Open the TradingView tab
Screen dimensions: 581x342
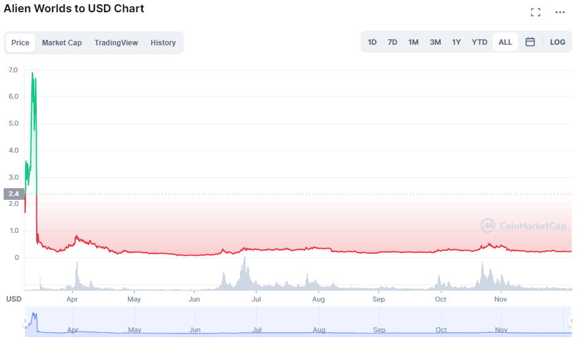(116, 43)
